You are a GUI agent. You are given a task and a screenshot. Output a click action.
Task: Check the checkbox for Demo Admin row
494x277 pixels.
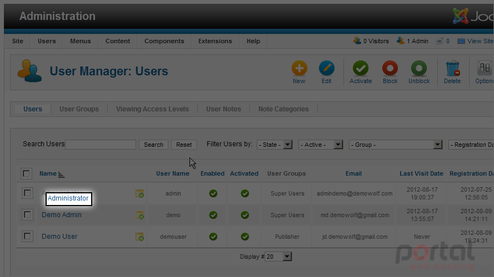click(x=27, y=215)
